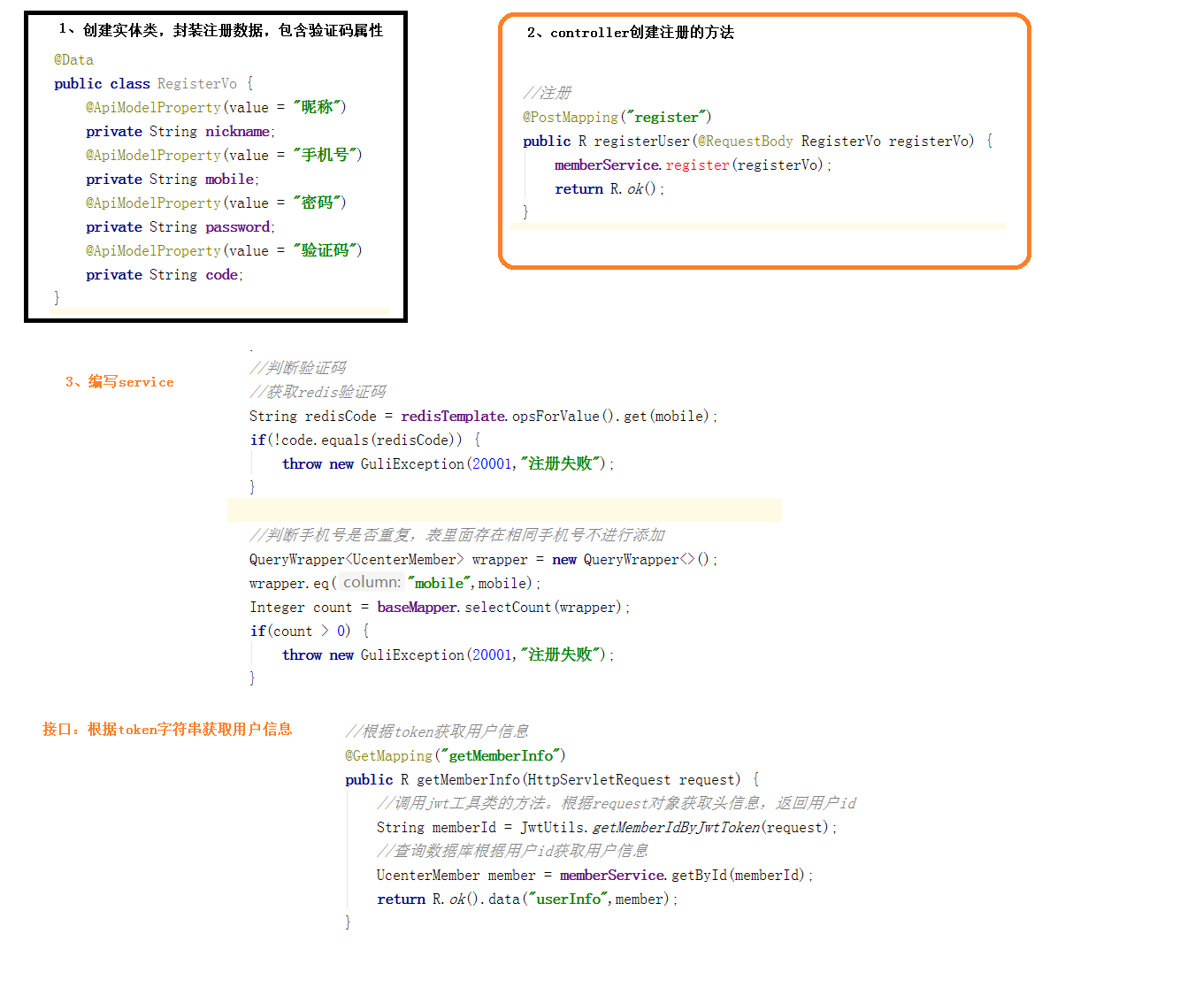Click the memberService.register call line
1203x995 pixels.
693,165
